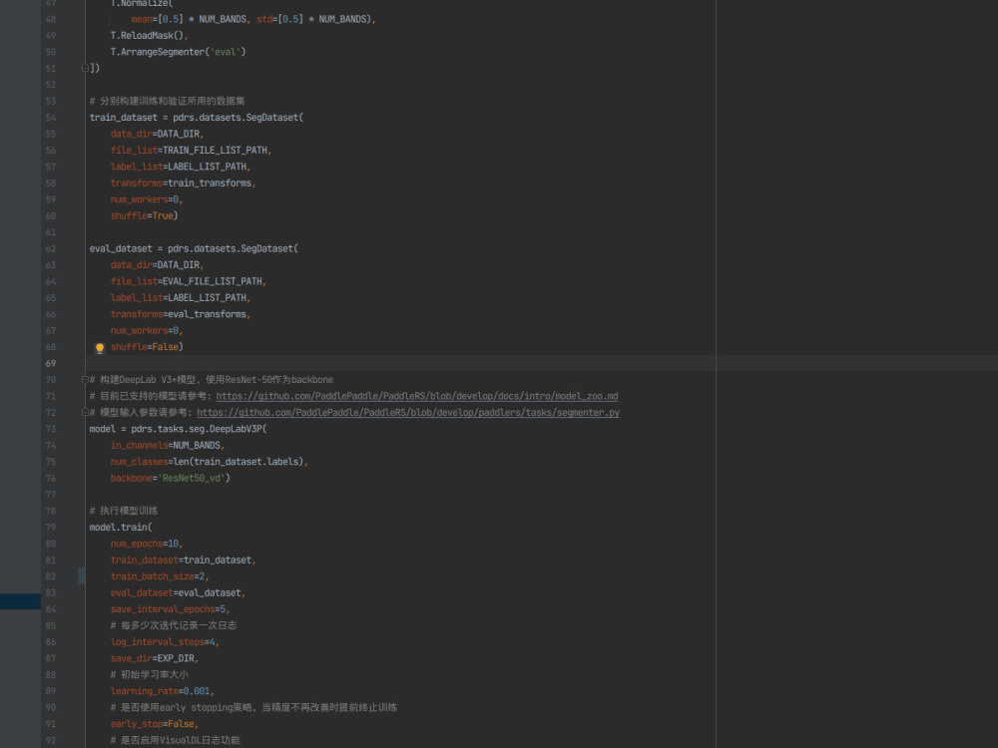
Task: Click 'save_interval_epochs=5,' on line 84
Action: 170,609
